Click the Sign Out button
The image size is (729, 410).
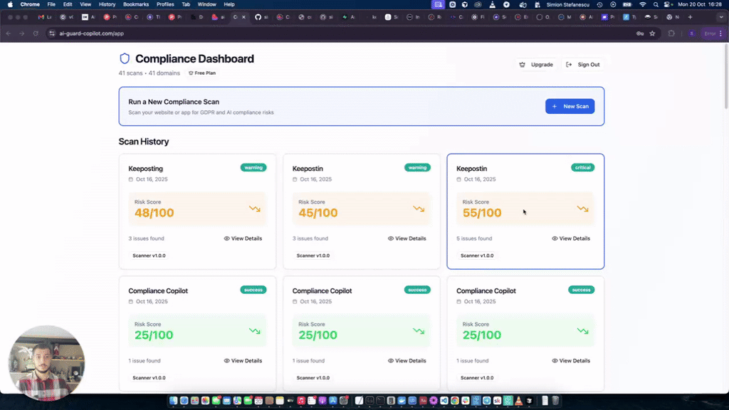click(582, 65)
